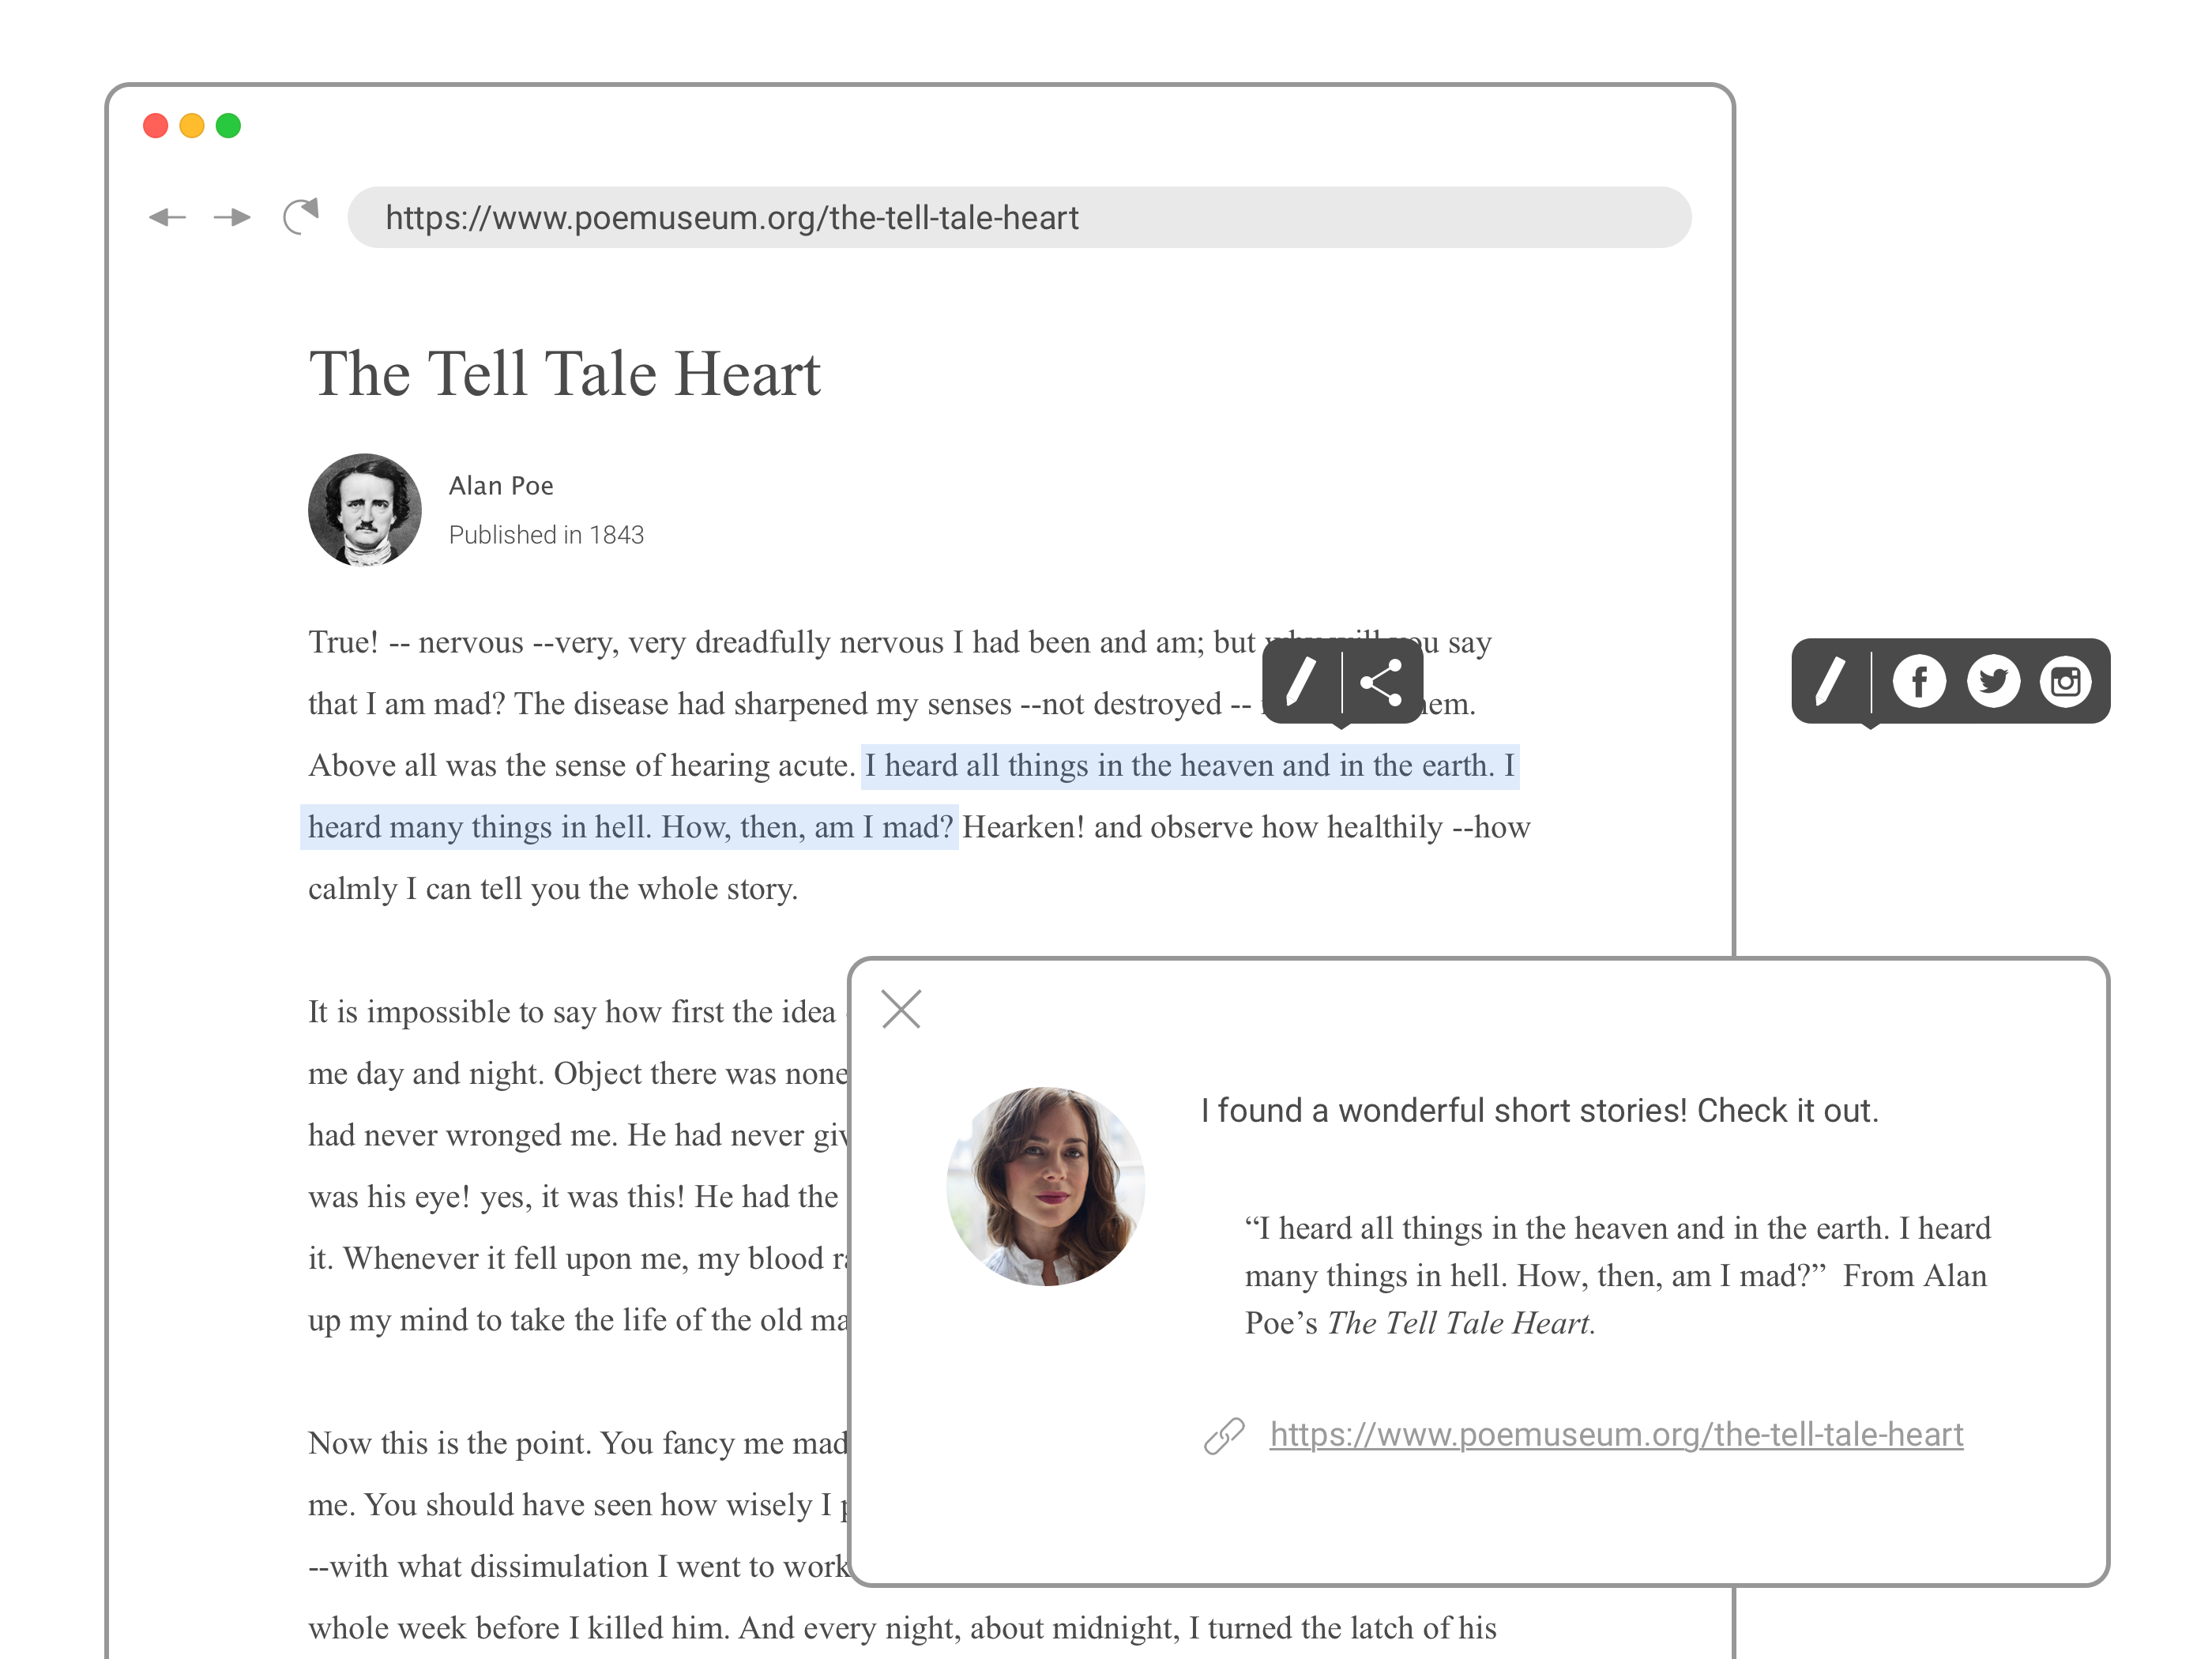Click the yellow minimize window dot
This screenshot has width=2212, height=1659.
[192, 126]
